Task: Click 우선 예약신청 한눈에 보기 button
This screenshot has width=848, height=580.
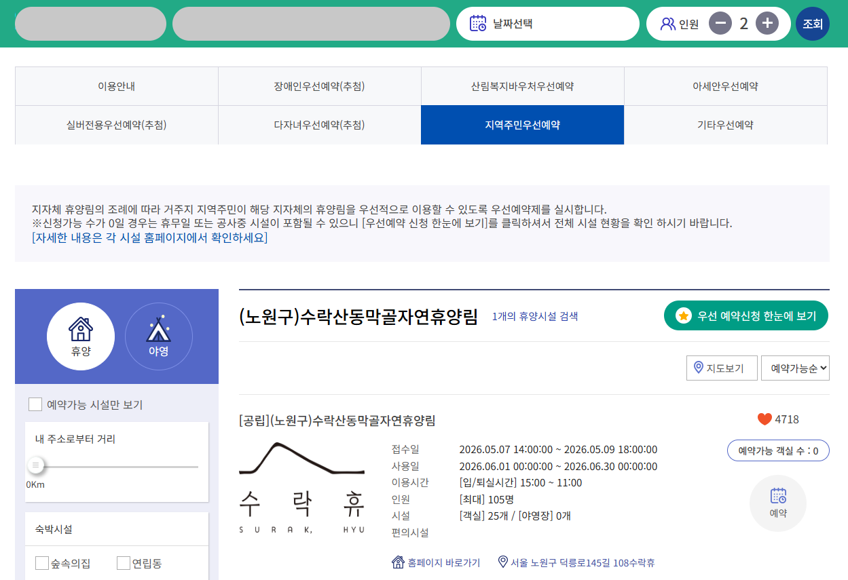Action: tap(746, 315)
